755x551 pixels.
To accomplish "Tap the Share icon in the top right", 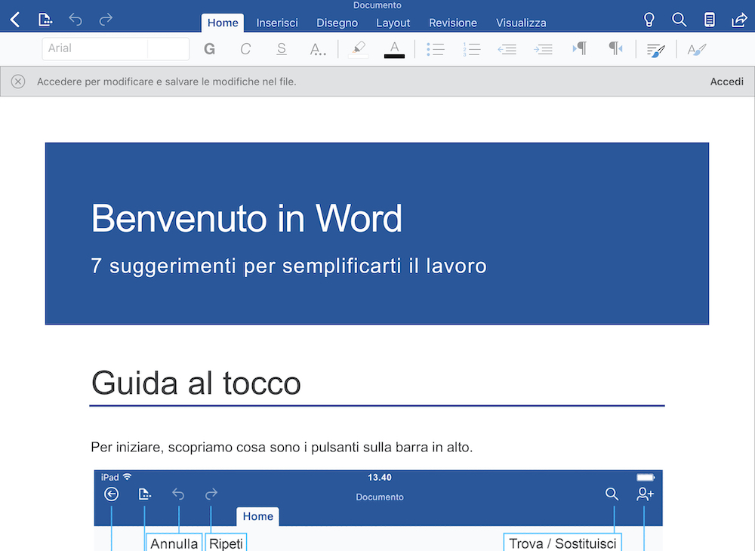I will (x=739, y=20).
